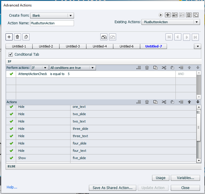Image resolution: width=205 pixels, height=194 pixels.
Task: Toggle the checkmark for Show five_slide
Action: tap(11, 158)
